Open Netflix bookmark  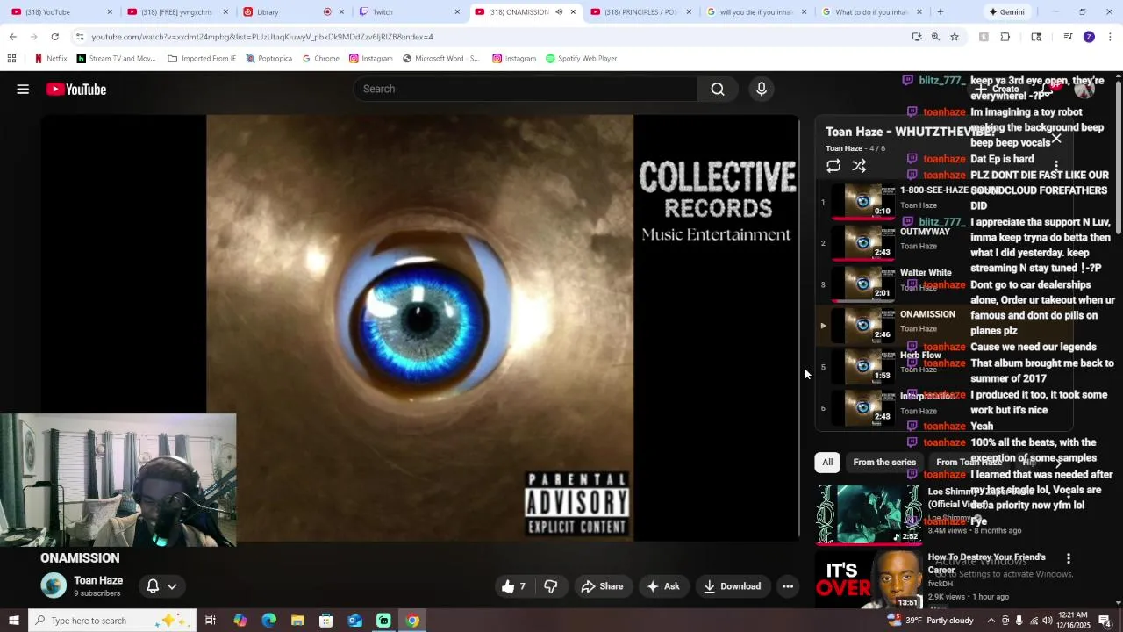50,59
